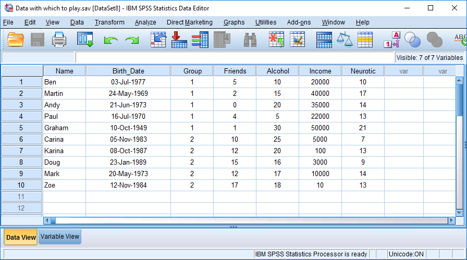Image resolution: width=467 pixels, height=260 pixels.
Task: Open the Analyze menu
Action: click(x=145, y=22)
